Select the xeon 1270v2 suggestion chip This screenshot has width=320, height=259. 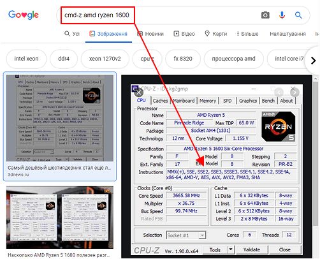(105, 59)
